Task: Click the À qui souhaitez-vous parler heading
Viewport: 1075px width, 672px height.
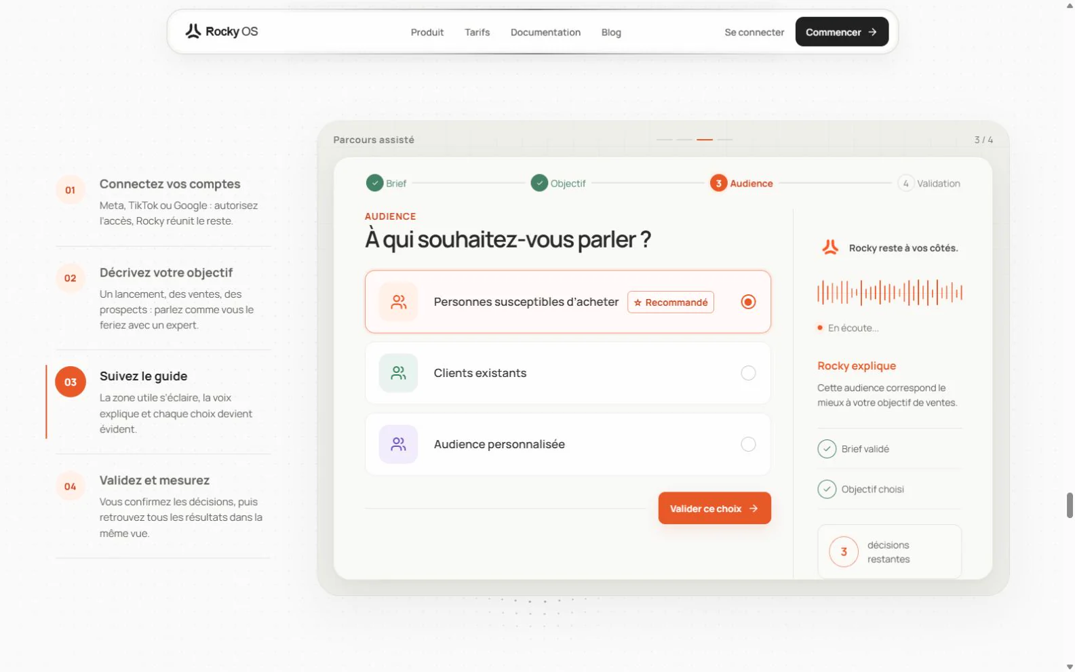Action: pos(508,239)
